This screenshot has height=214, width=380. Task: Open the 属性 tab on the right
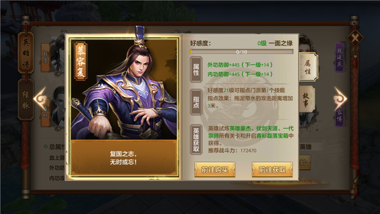point(307,67)
